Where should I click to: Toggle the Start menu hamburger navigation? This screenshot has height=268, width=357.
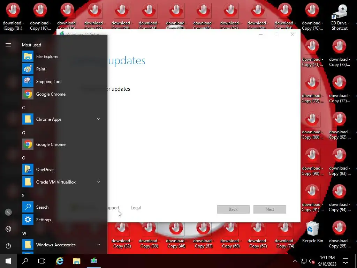point(8,45)
